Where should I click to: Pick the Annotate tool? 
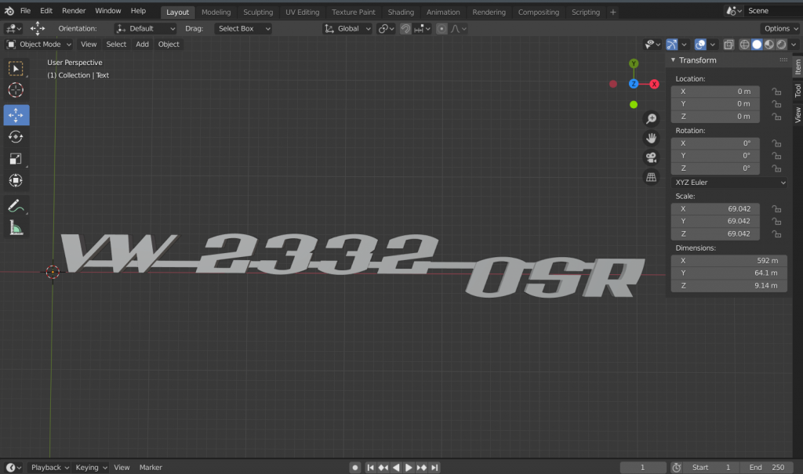(16, 205)
